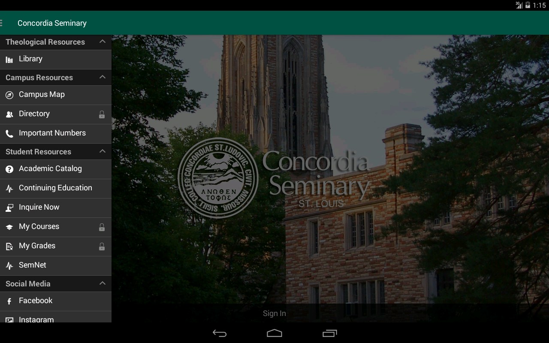The height and width of the screenshot is (343, 549).
Task: Open the Directory menu entry
Action: (x=56, y=114)
